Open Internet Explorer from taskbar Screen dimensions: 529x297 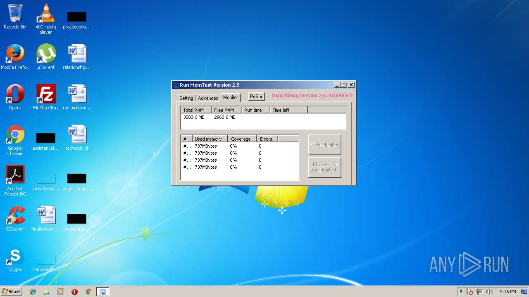coord(33,292)
